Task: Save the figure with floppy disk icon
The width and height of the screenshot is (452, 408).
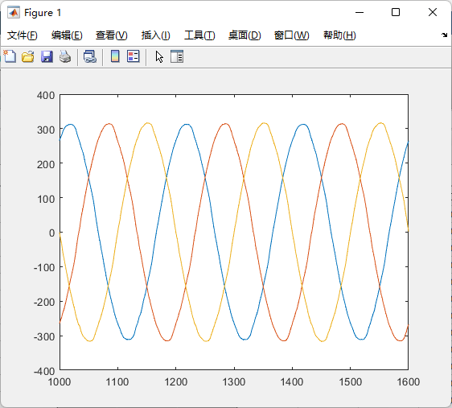Action: click(x=47, y=56)
